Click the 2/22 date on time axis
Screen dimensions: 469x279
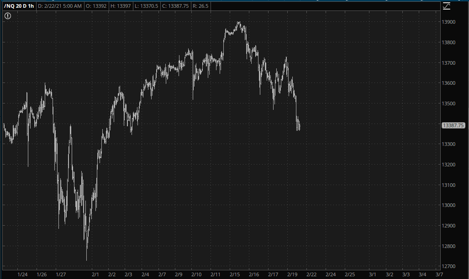click(x=311, y=274)
